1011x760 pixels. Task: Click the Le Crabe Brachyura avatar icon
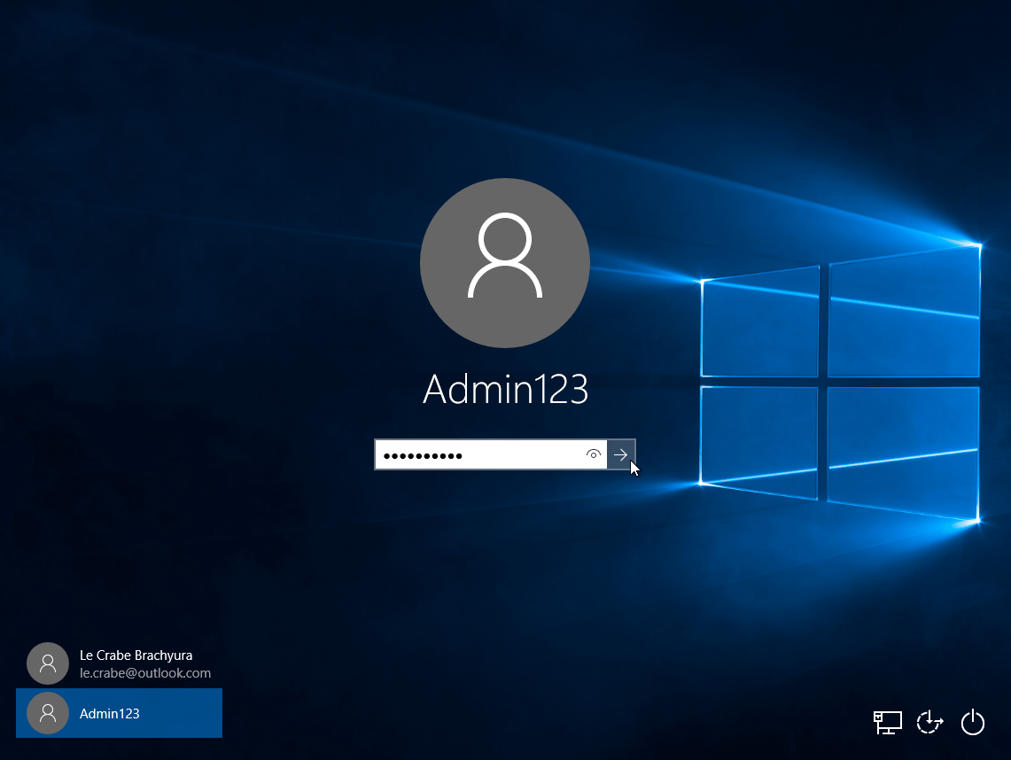(48, 663)
